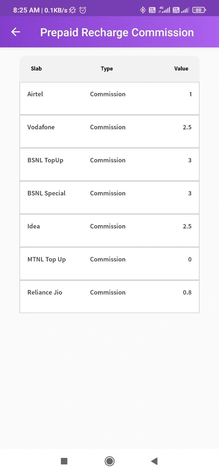This screenshot has height=474, width=219.
Task: Tap the Bluetooth status icon
Action: coord(143,10)
